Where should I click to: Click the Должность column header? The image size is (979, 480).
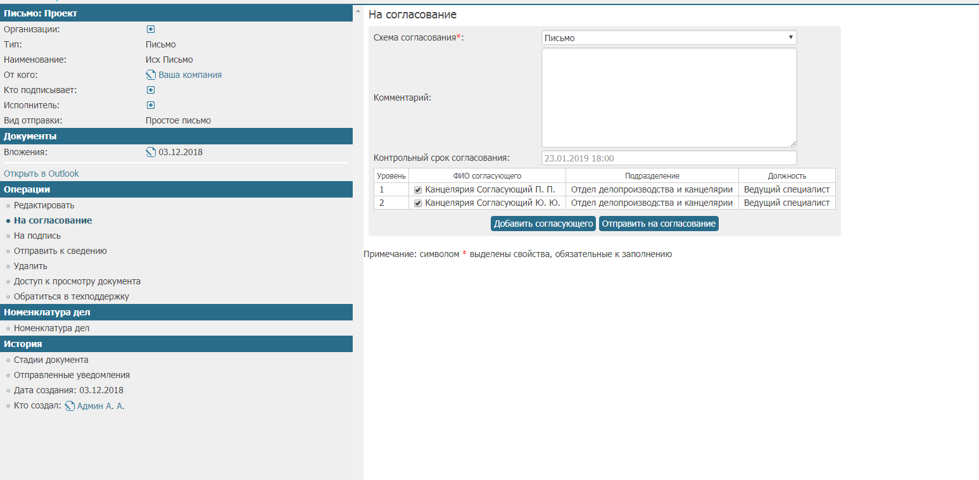pos(787,175)
